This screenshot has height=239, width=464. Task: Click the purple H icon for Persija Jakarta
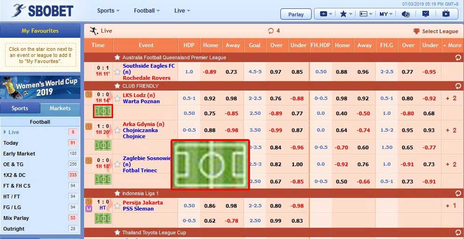point(88,209)
